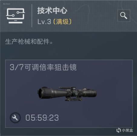The height and width of the screenshot is (136, 137).
Task: Click the wrench crafting icon
Action: [15, 118]
